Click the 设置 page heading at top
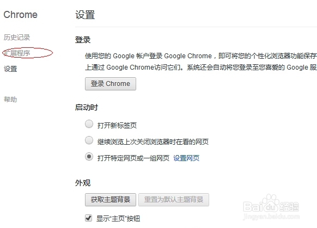 (85, 15)
